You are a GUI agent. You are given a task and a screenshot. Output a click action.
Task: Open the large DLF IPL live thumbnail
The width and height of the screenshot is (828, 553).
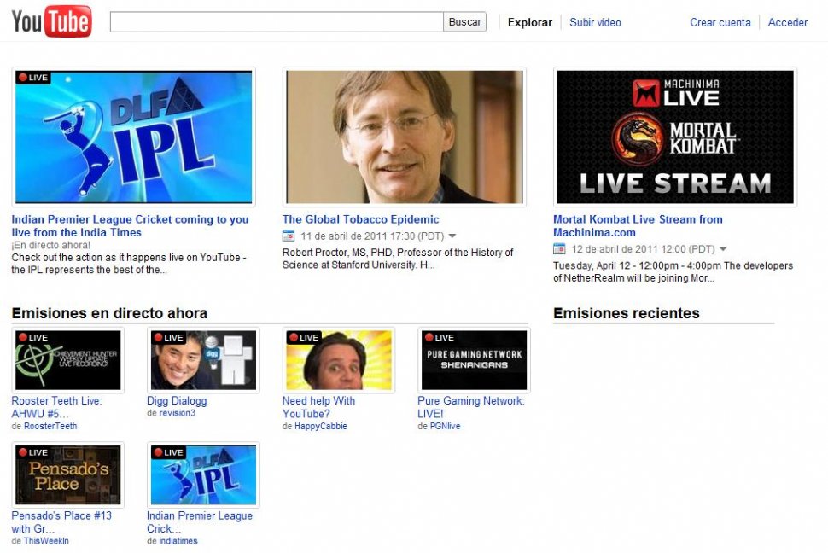pyautogui.click(x=133, y=137)
